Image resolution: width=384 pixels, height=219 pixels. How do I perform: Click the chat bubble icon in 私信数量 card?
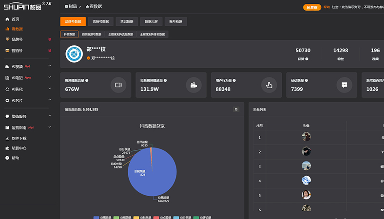344,85
